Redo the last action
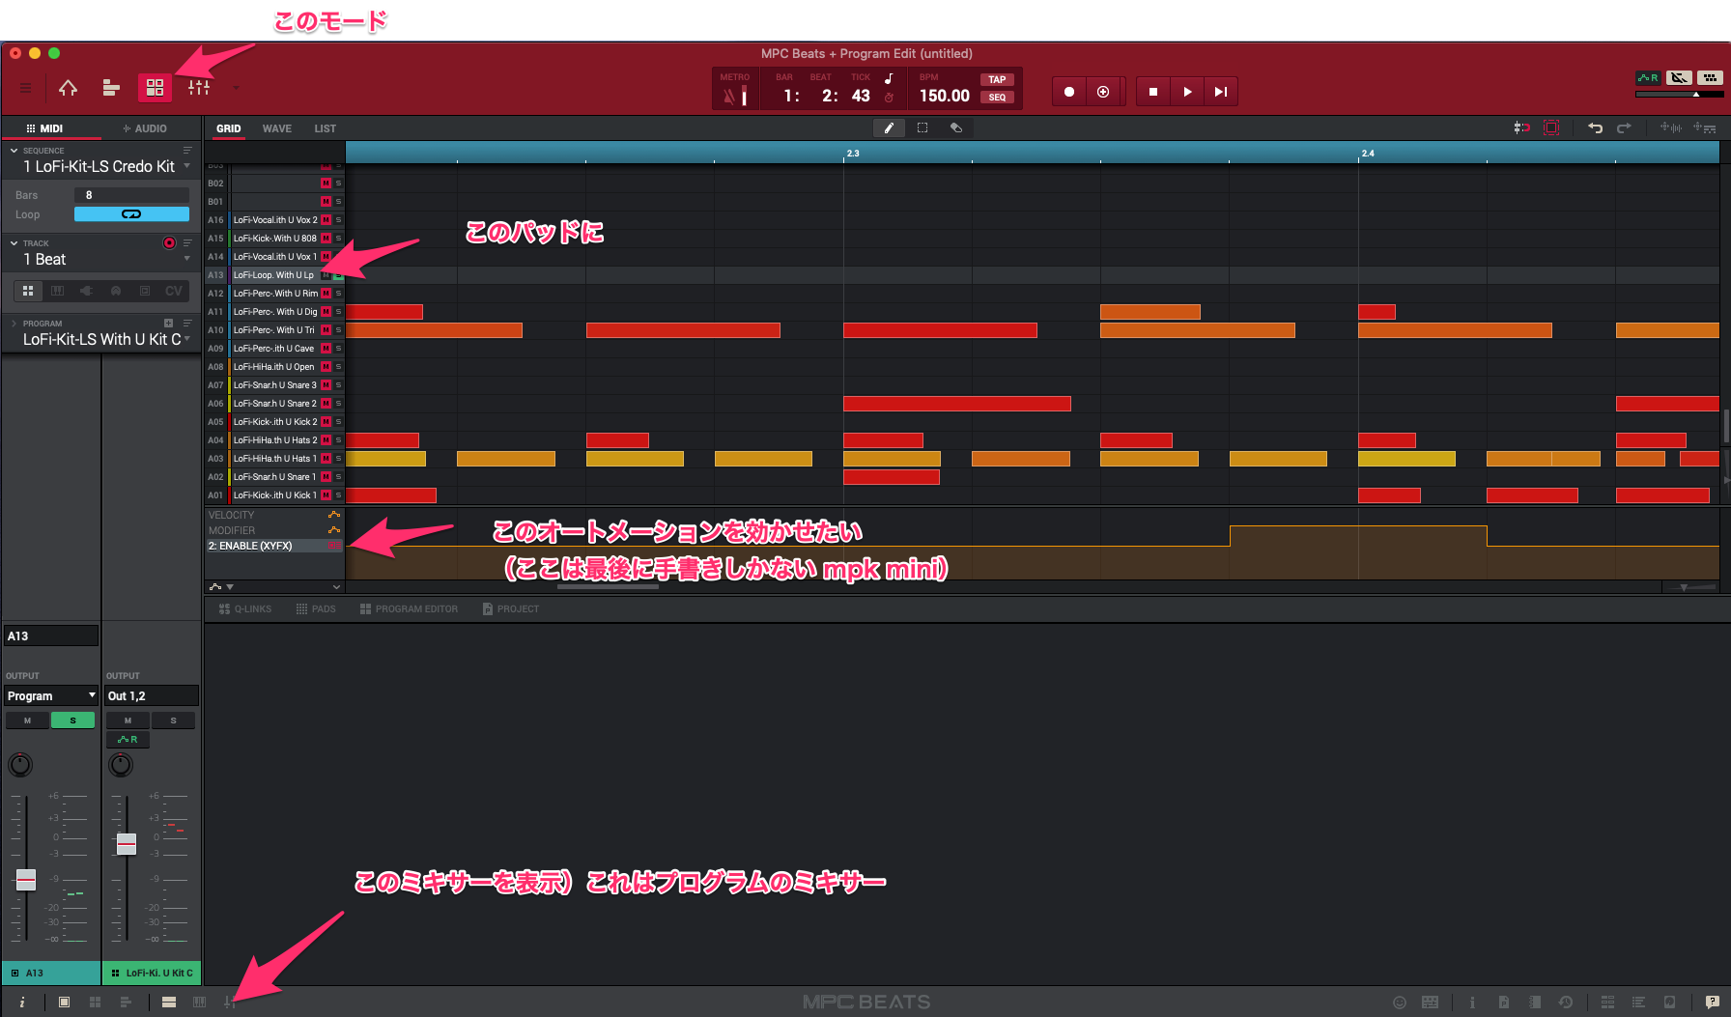This screenshot has height=1017, width=1731. tap(1625, 127)
